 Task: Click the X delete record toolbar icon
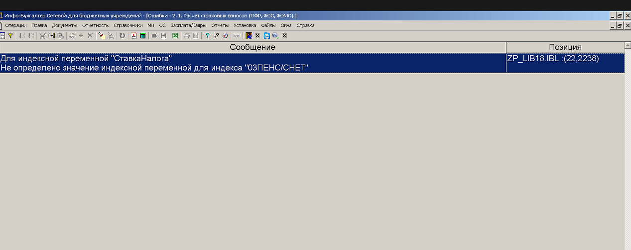coord(90,36)
